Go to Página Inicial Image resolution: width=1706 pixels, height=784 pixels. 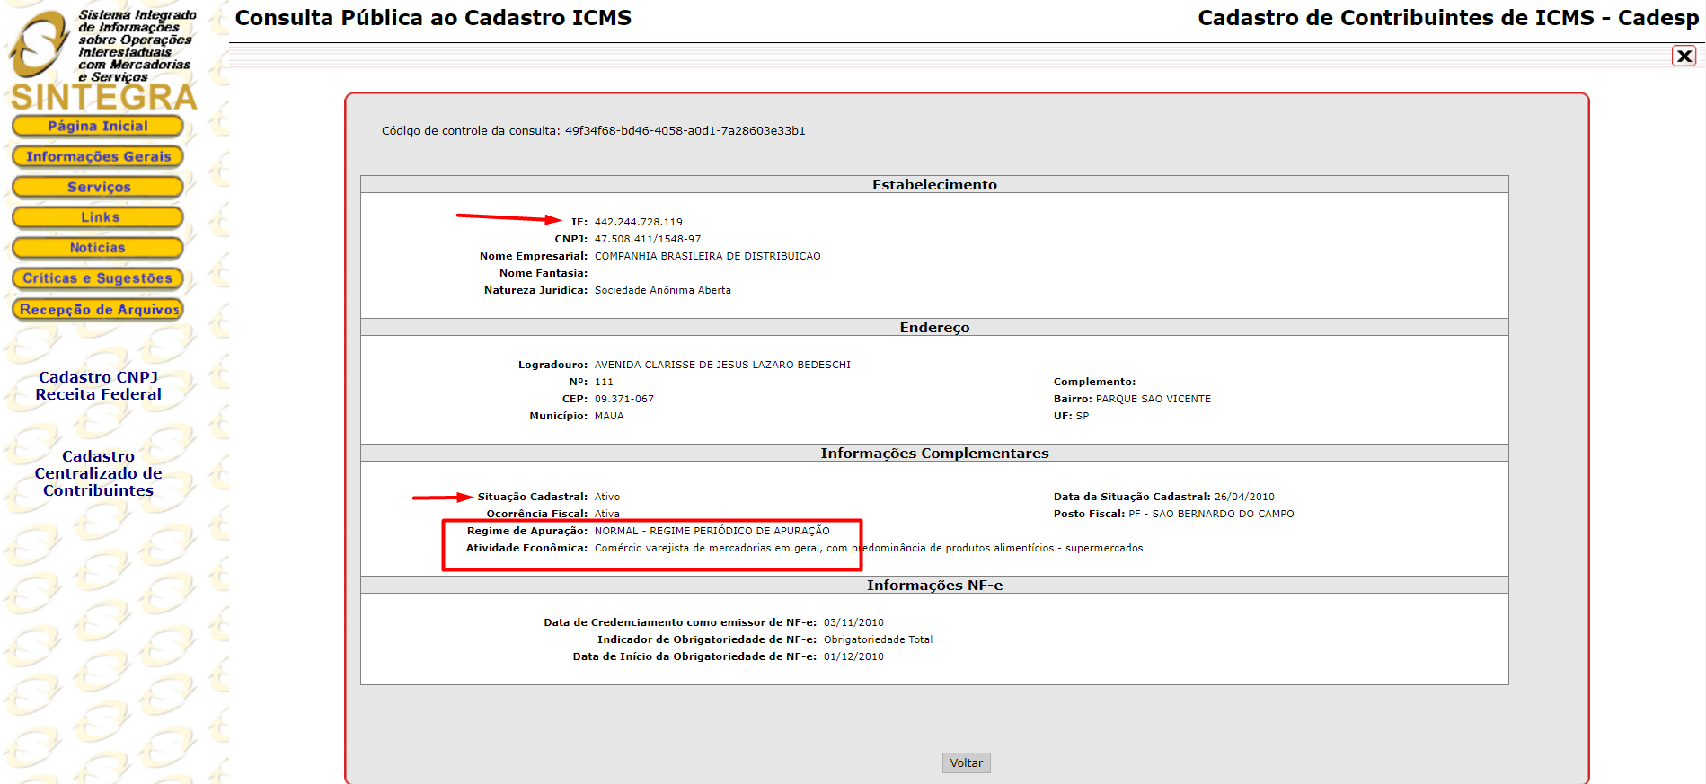pyautogui.click(x=98, y=127)
